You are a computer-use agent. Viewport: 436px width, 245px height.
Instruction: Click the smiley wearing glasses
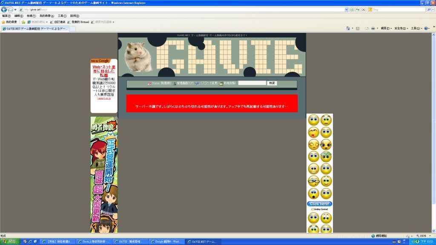click(x=313, y=181)
